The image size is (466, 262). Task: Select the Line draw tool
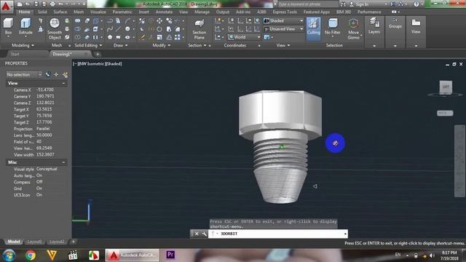tap(118, 29)
